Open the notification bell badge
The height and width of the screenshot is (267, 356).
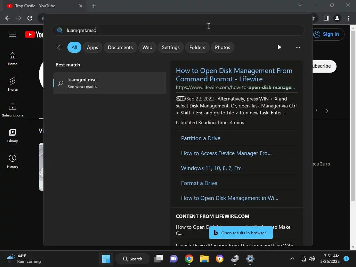346,259
